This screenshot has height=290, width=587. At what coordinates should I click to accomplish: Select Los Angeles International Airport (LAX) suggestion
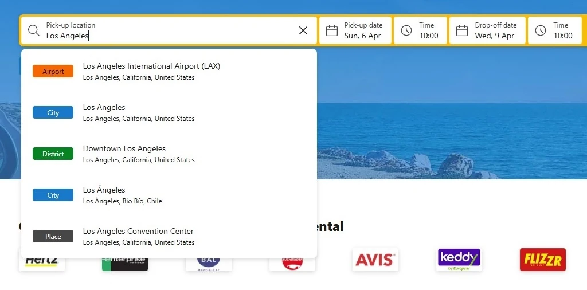pos(169,72)
